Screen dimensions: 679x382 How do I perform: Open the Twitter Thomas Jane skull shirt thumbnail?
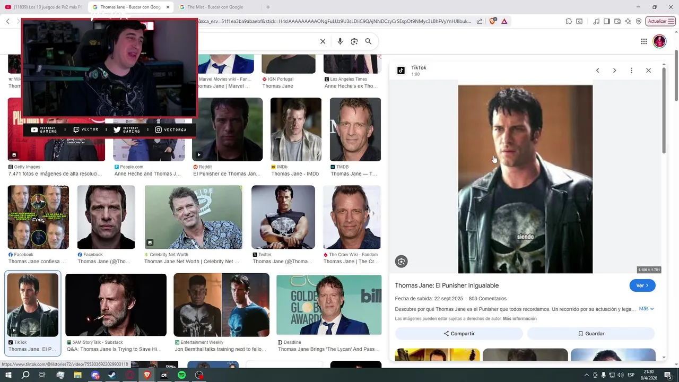[x=283, y=217]
